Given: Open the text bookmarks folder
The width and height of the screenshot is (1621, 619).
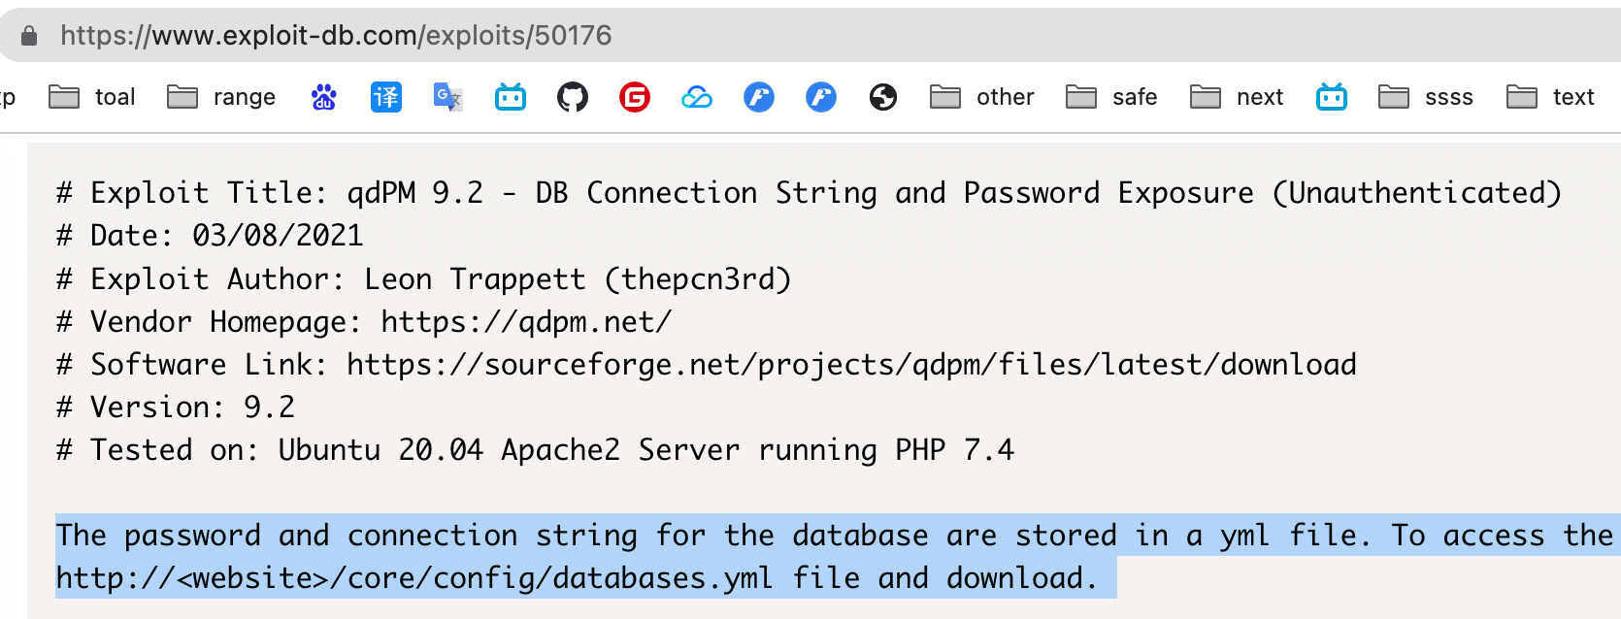Looking at the screenshot, I should (x=1550, y=97).
